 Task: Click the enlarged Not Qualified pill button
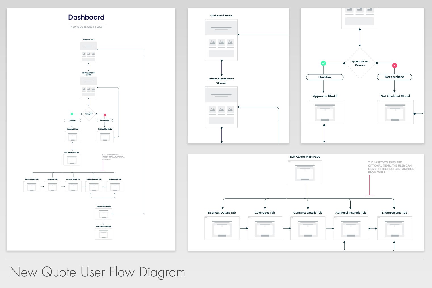395,77
